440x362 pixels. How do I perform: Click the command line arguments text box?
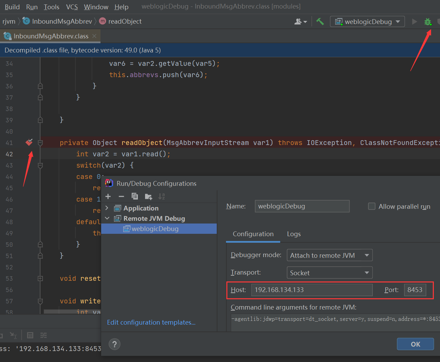[x=335, y=322]
